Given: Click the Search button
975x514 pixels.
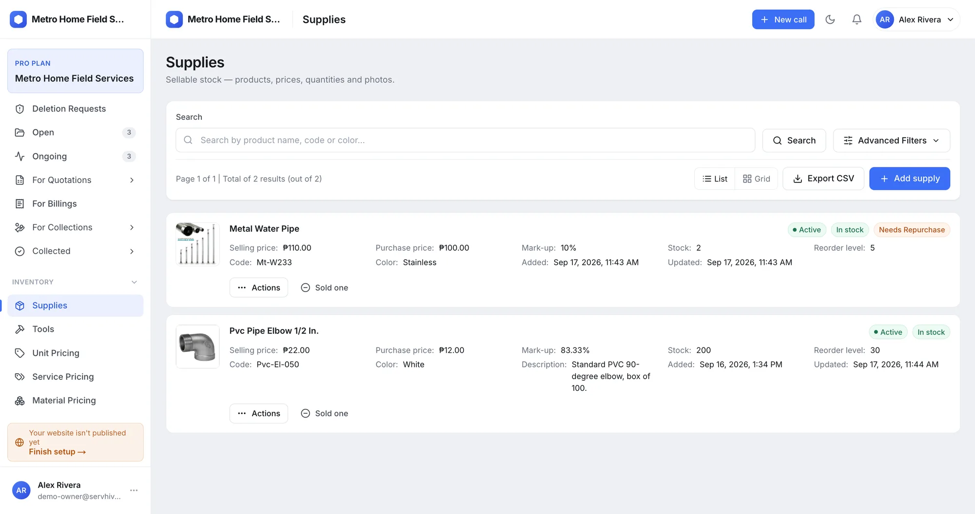Looking at the screenshot, I should pyautogui.click(x=794, y=140).
